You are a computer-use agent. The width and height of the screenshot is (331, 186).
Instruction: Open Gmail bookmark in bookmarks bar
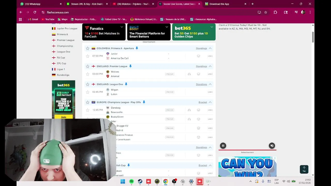pyautogui.click(x=33, y=19)
